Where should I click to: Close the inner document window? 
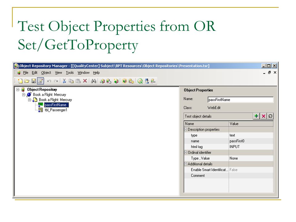(275, 72)
